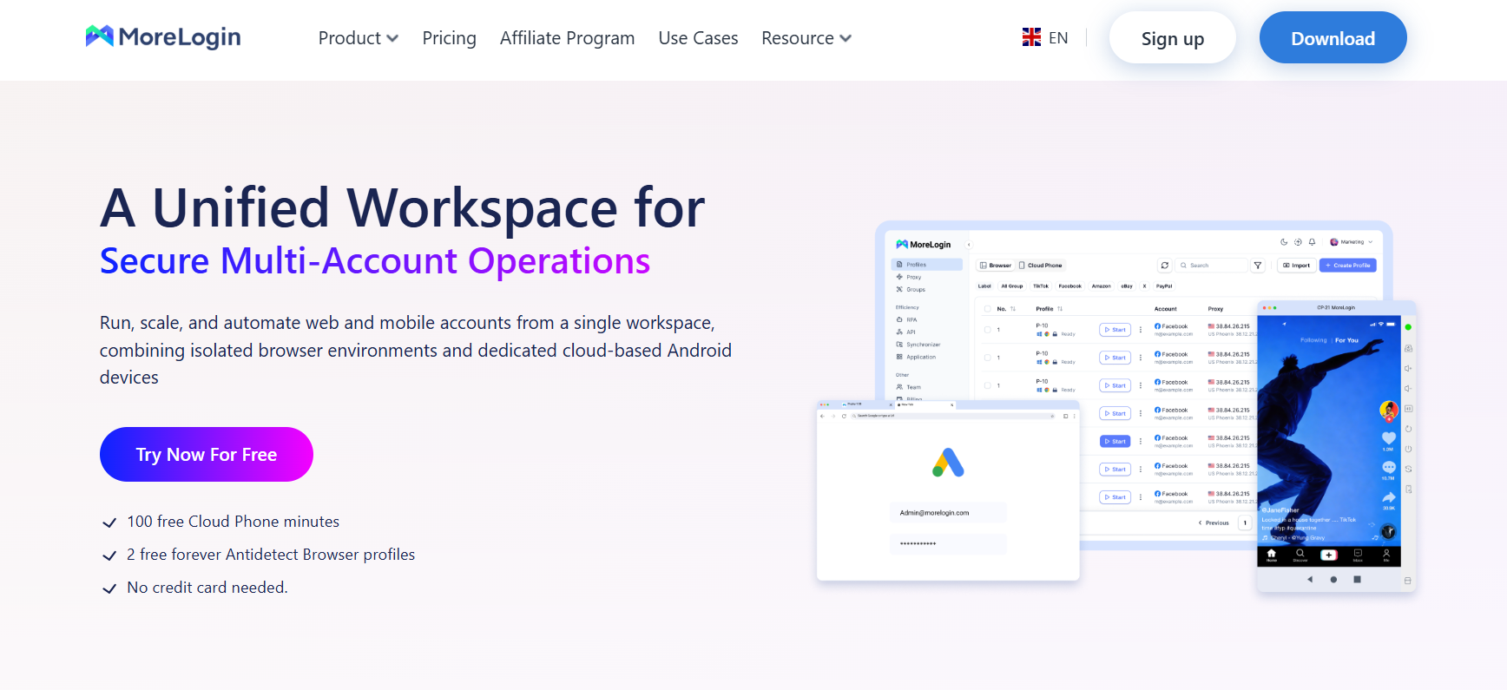Click the Create Profile button
The height and width of the screenshot is (690, 1507).
tap(1348, 266)
